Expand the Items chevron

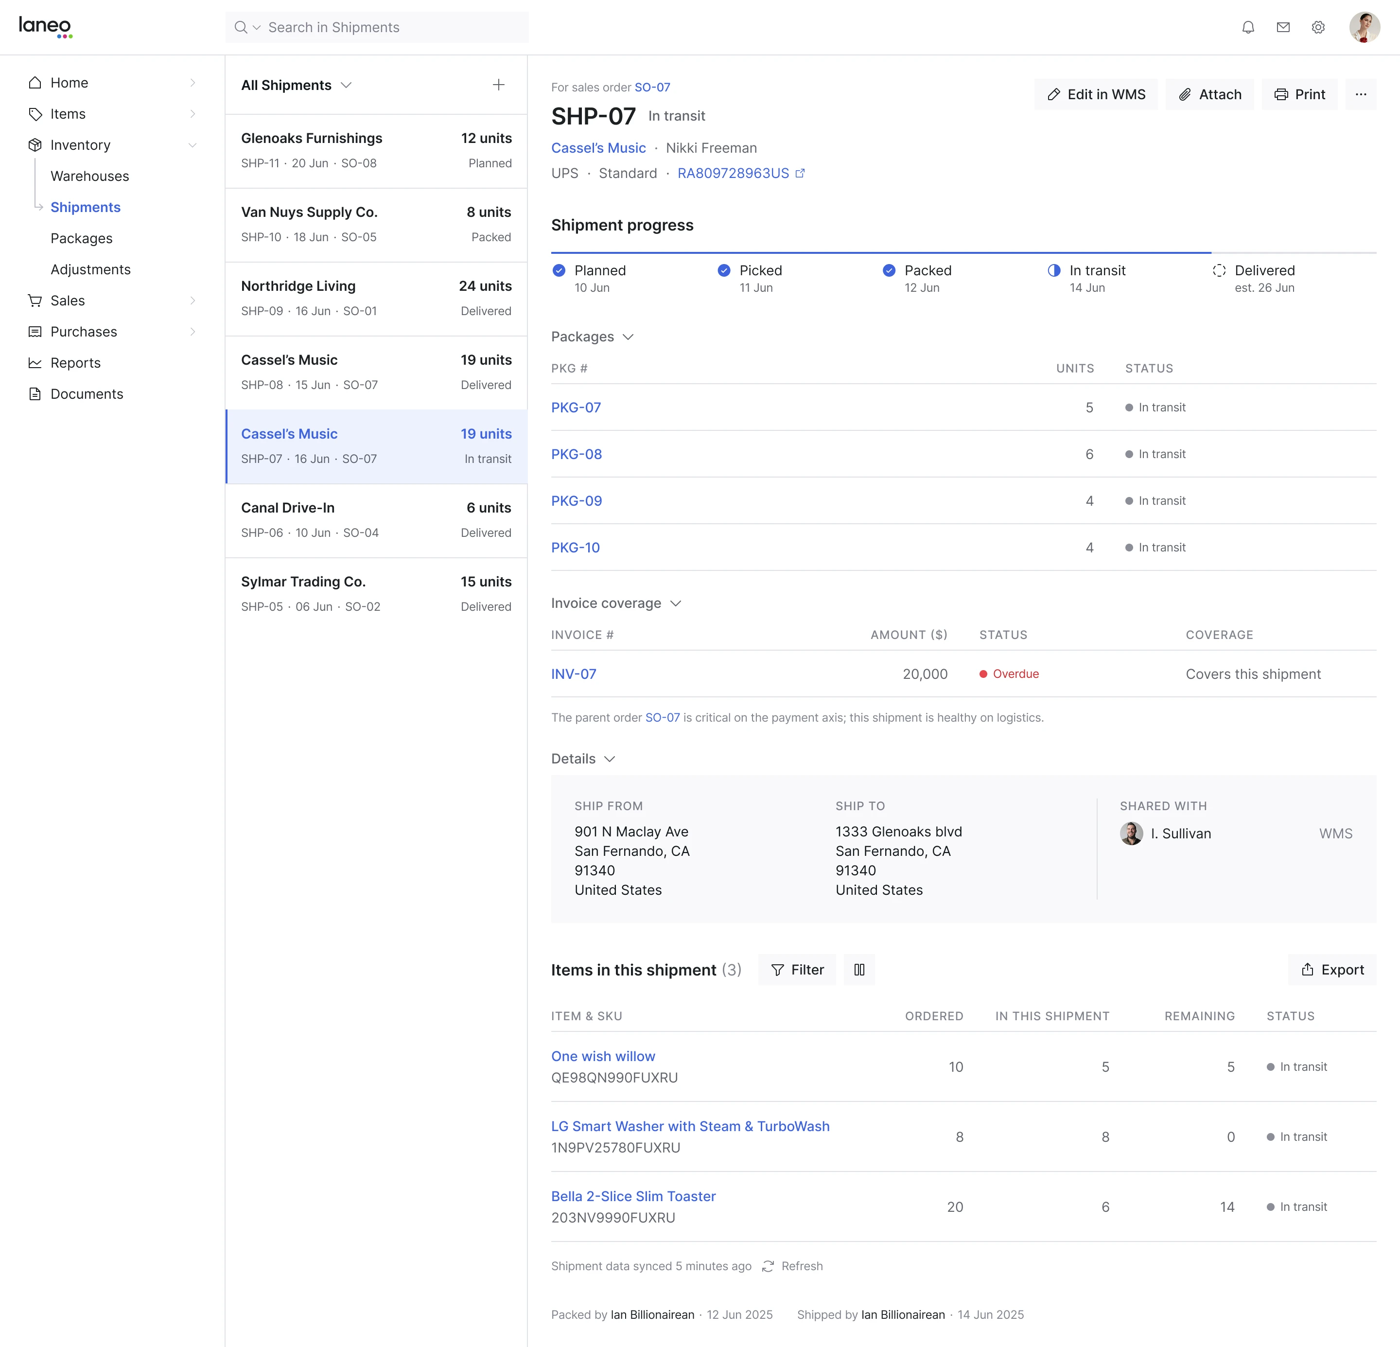(192, 114)
